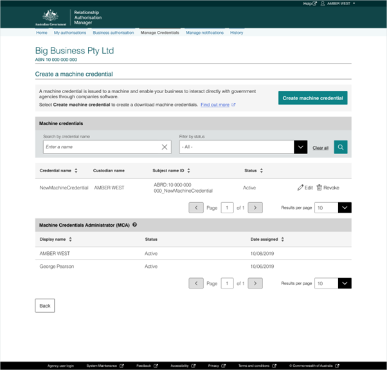The image size is (387, 370).
Task: Open the Help external link icon
Action: (x=314, y=3)
